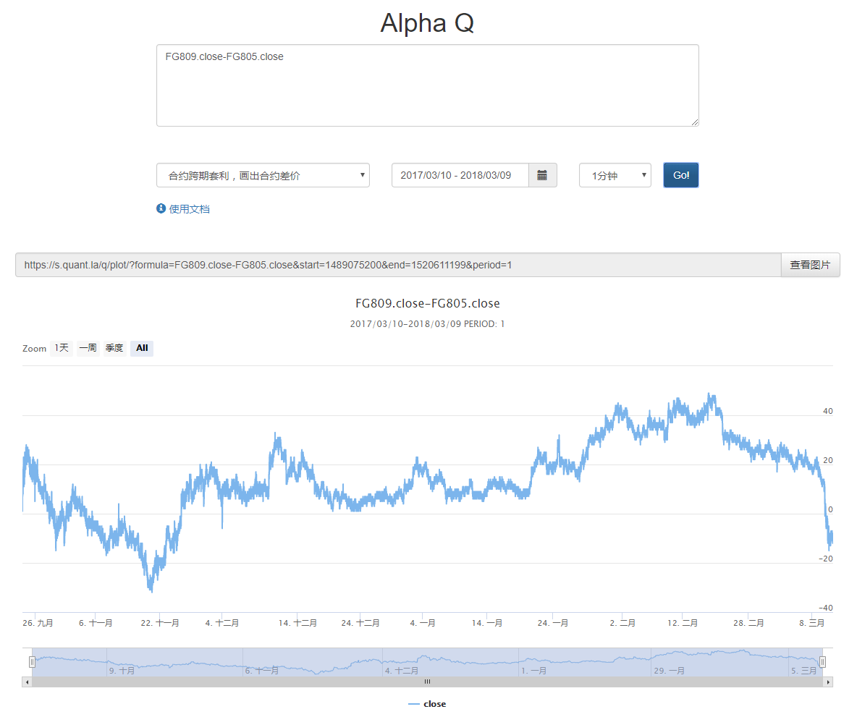Click the 查看图片 button

(x=810, y=265)
